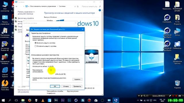
Task: Click the volume speaker tray icon
Action: pyautogui.click(x=147, y=100)
